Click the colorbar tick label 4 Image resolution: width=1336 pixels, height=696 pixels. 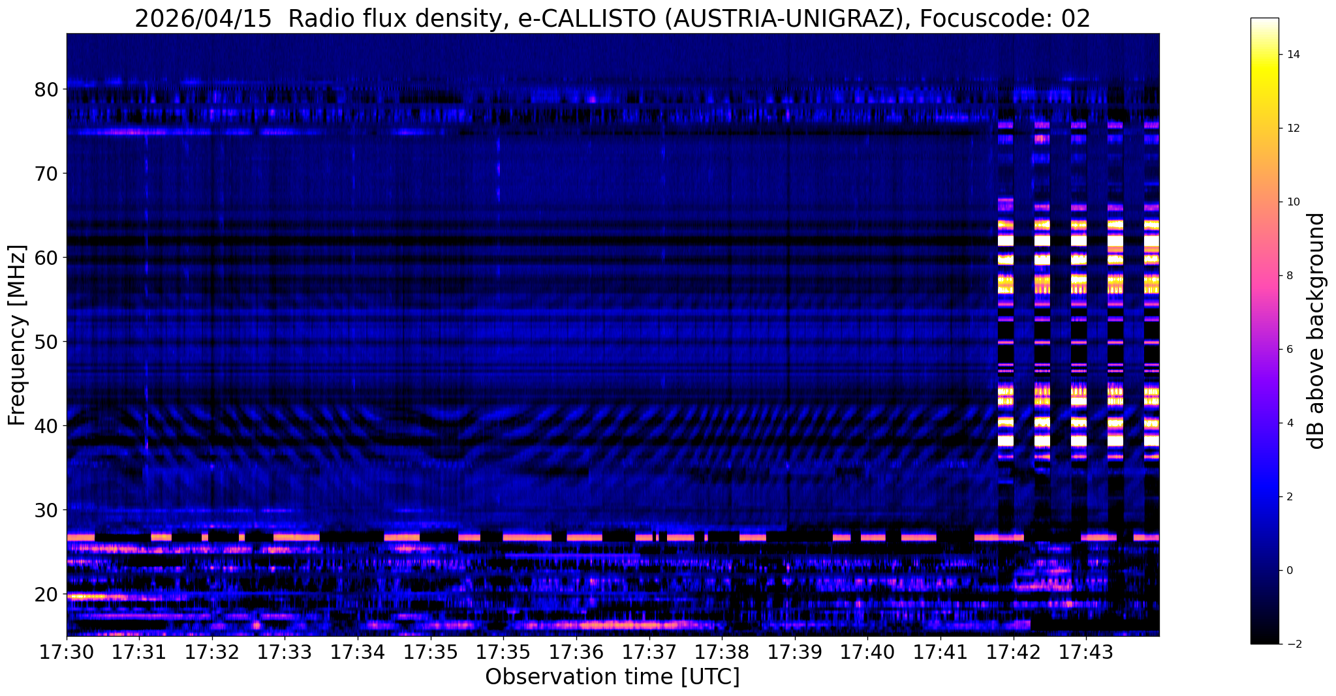pyautogui.click(x=1289, y=423)
